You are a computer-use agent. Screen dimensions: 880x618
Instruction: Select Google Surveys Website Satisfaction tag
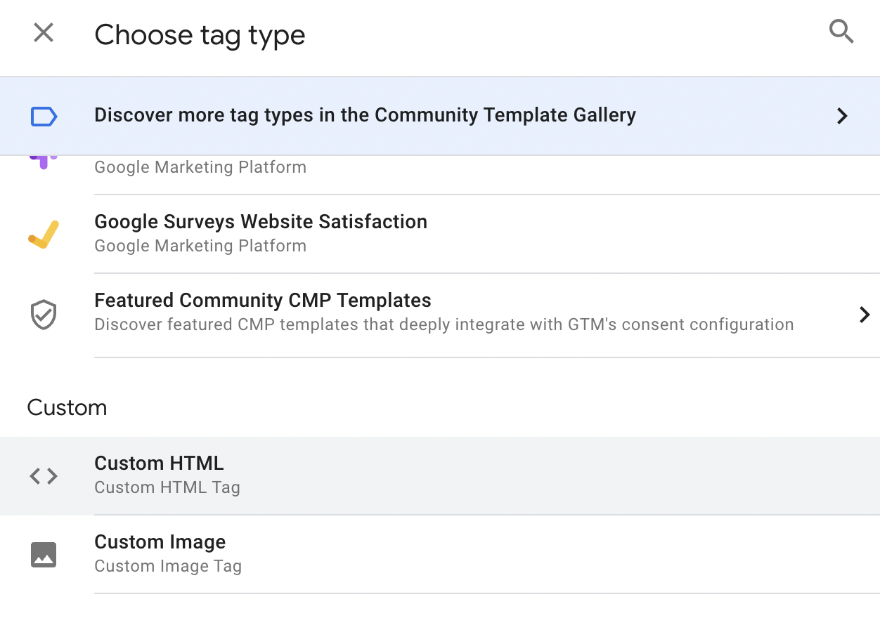coord(261,222)
